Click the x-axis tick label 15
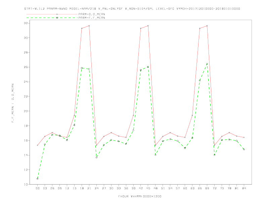This screenshot has height=205, width=266. (74, 188)
